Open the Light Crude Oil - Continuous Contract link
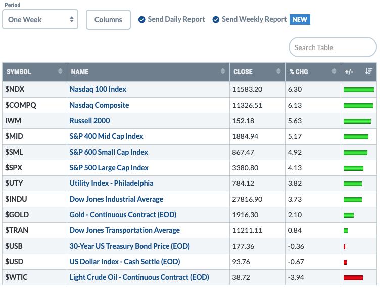 [x=139, y=277]
